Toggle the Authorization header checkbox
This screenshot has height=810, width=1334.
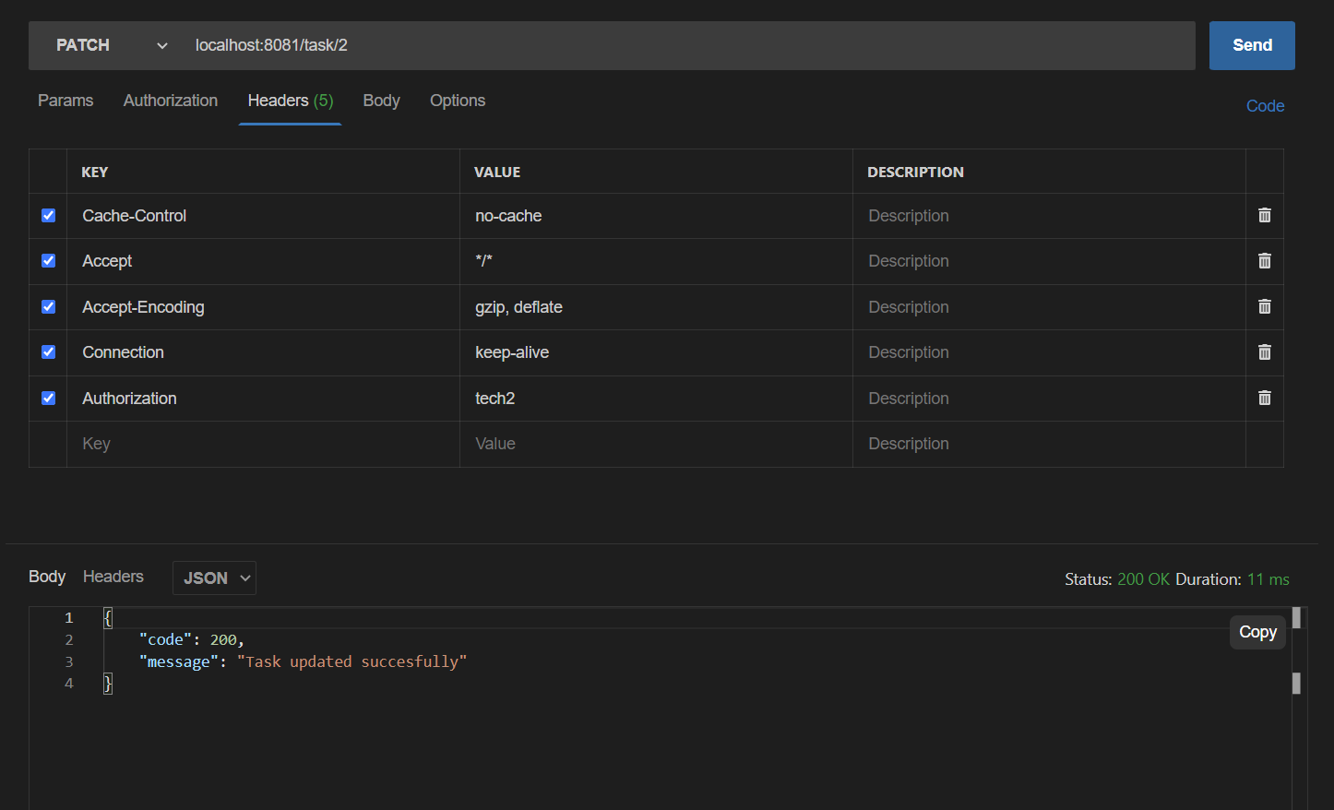pos(48,398)
